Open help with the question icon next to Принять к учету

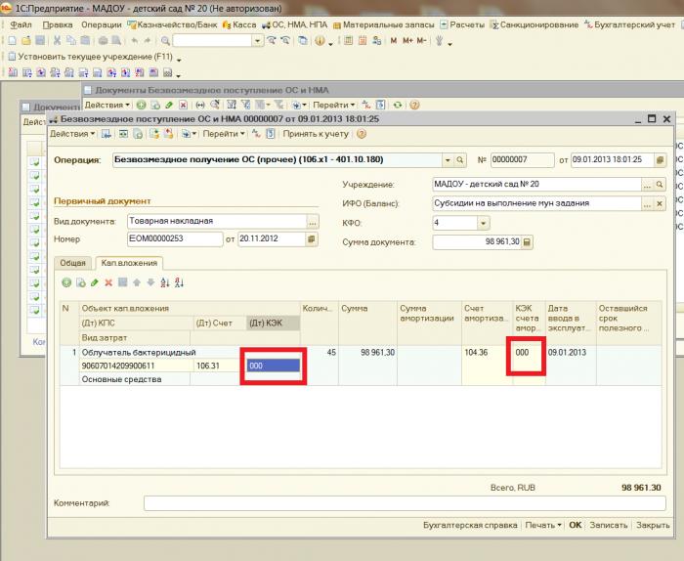[x=362, y=134]
